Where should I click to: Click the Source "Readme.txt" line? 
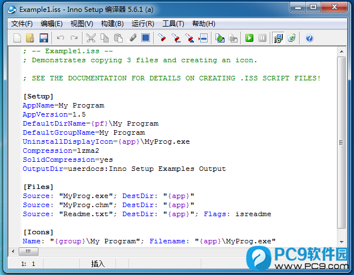pos(147,214)
